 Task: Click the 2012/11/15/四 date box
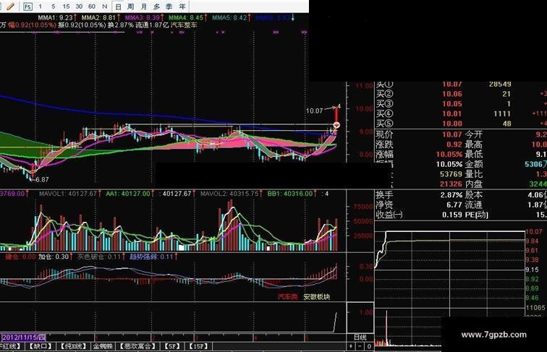[x=24, y=338]
